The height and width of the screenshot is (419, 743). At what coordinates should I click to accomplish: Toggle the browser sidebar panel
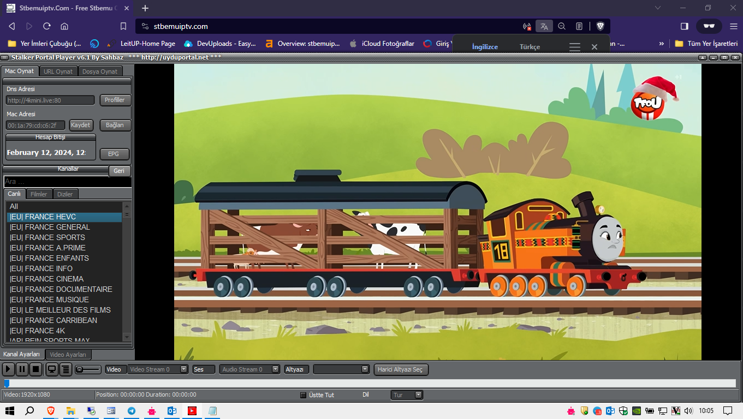(x=685, y=26)
